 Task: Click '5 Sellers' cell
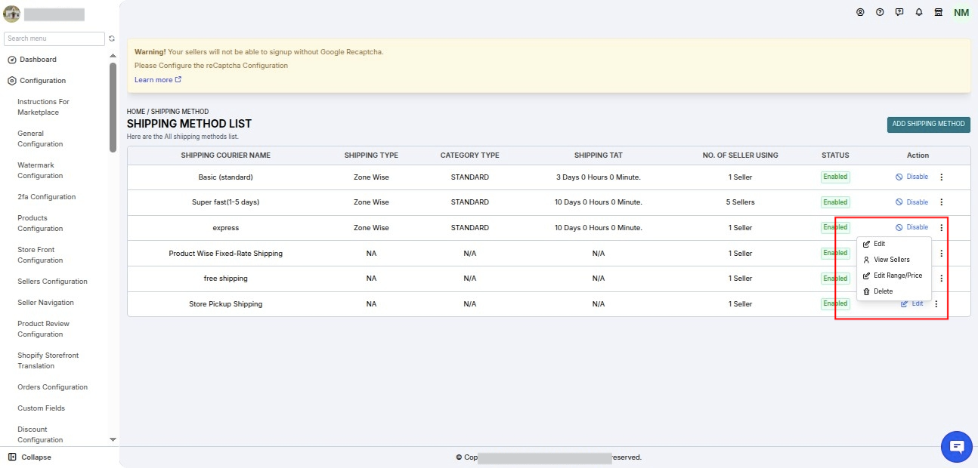[x=740, y=202]
